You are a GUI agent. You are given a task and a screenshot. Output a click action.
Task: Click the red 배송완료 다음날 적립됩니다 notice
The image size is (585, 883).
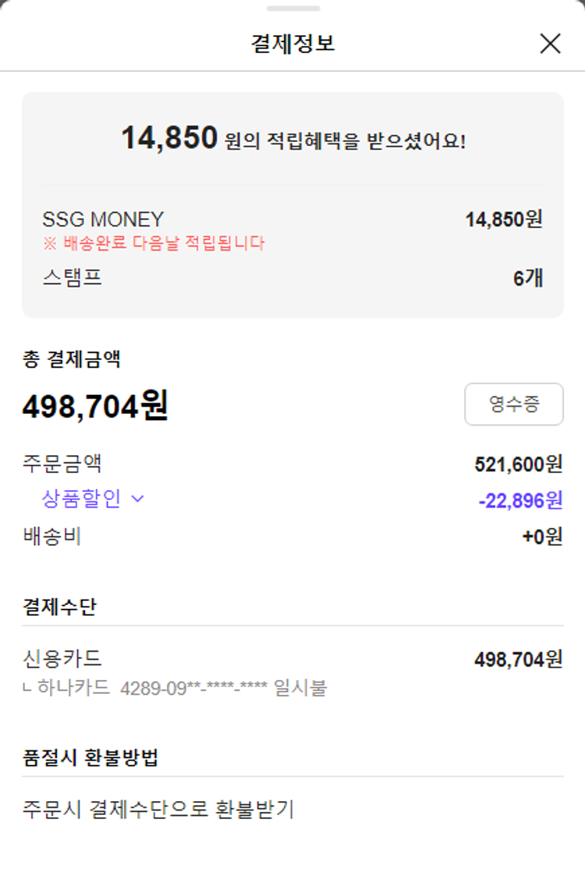tap(154, 243)
